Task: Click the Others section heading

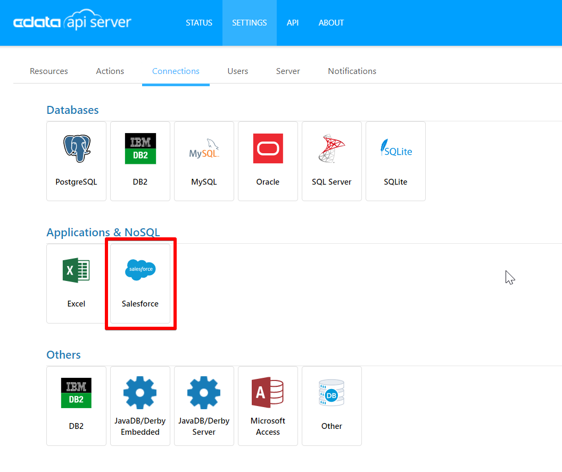Action: point(63,355)
